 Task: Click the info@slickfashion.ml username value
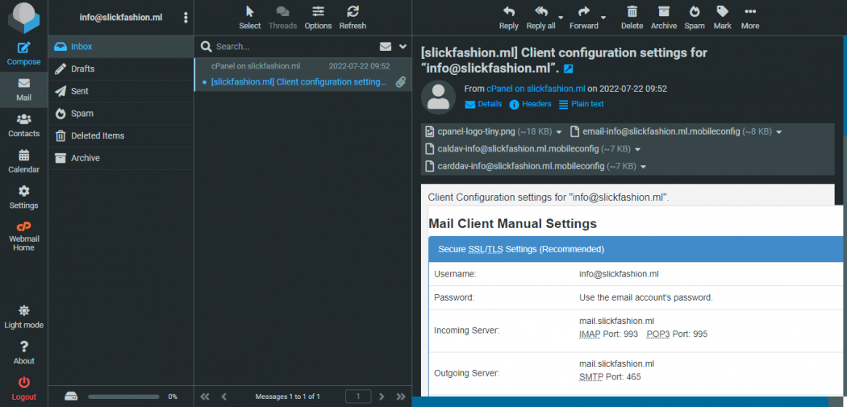(x=619, y=274)
